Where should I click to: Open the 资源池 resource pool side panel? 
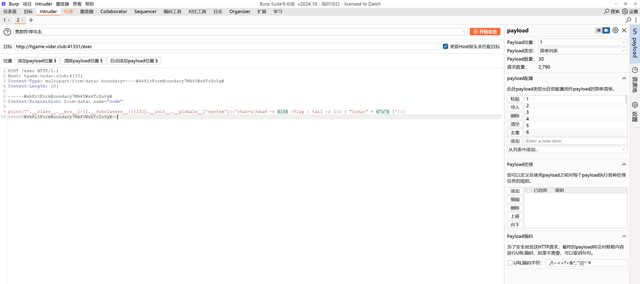[635, 79]
